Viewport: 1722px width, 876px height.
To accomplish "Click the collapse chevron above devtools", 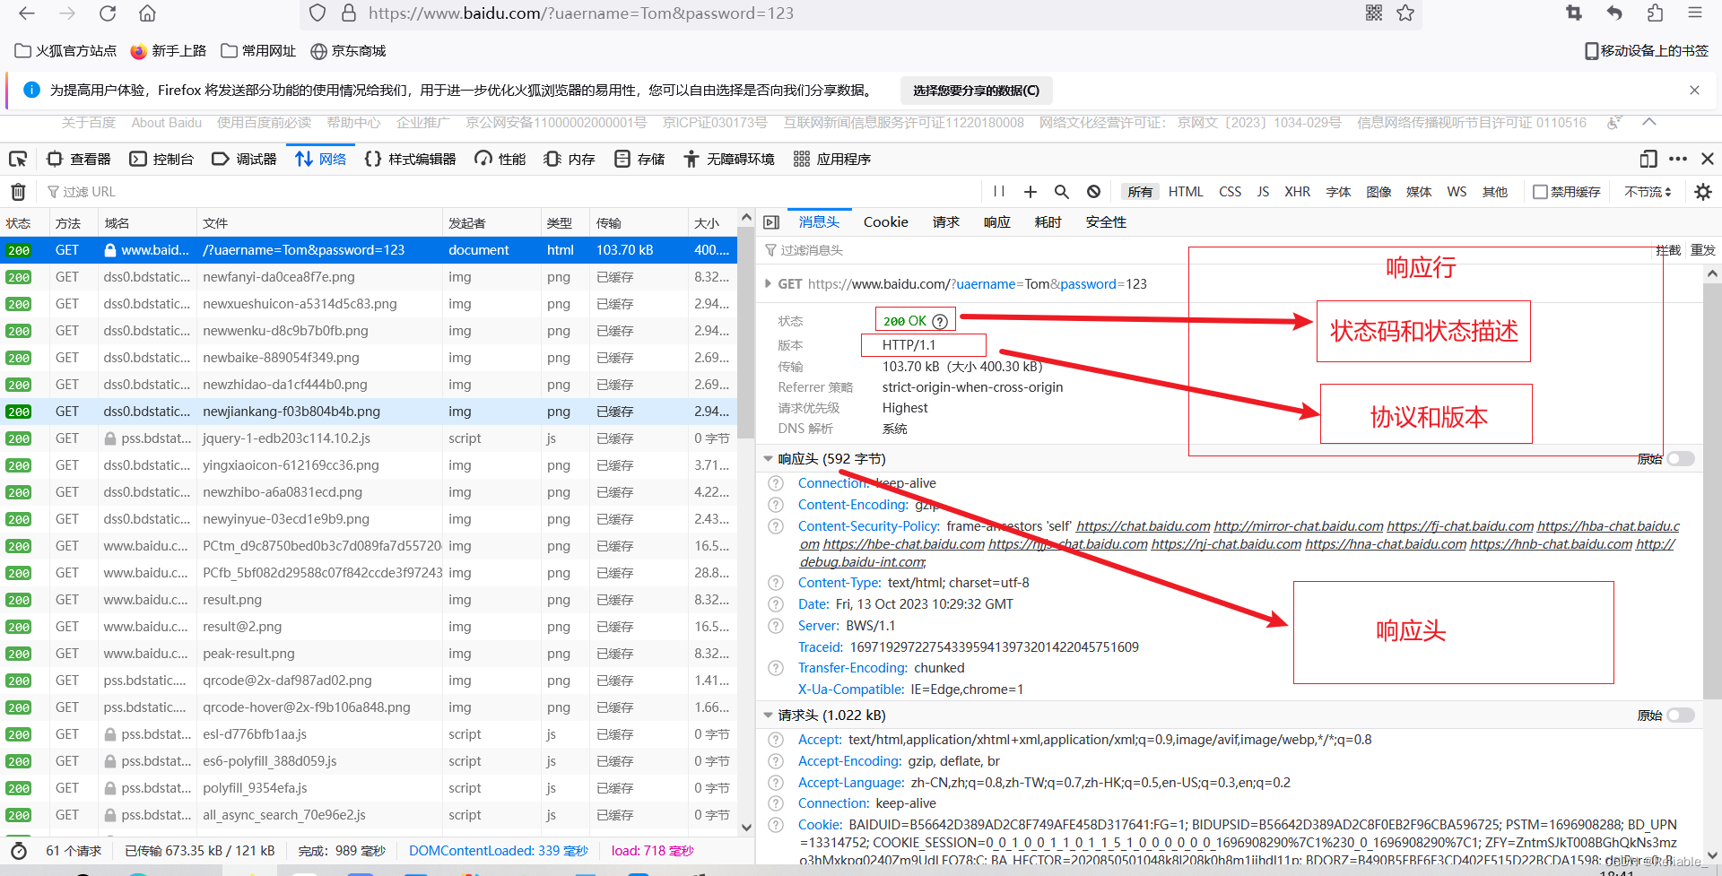I will click(x=1648, y=122).
